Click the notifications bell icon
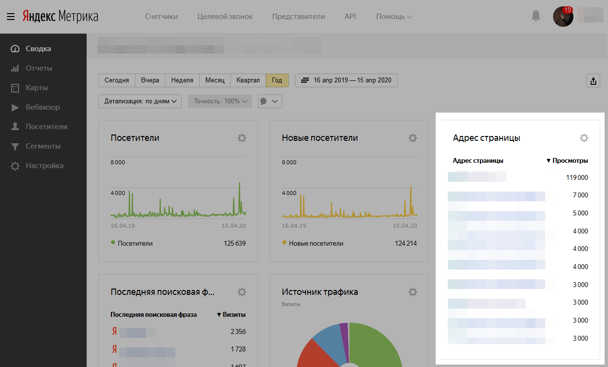The width and height of the screenshot is (608, 367). tap(536, 16)
